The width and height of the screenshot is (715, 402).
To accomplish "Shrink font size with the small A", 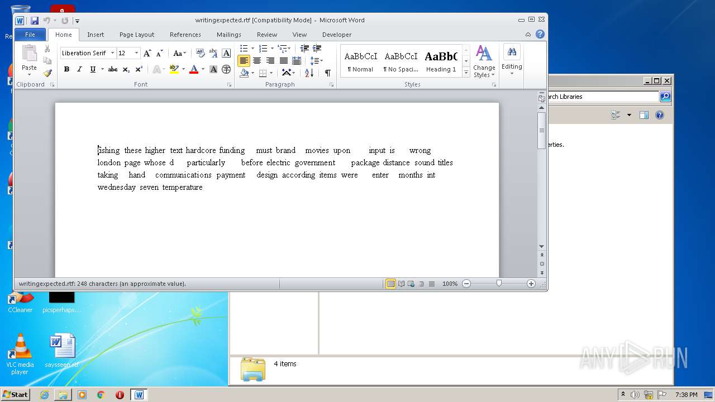I will (x=160, y=53).
